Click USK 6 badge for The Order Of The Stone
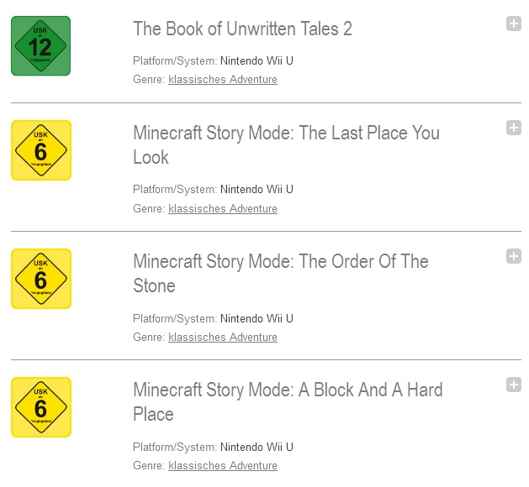This screenshot has height=487, width=529. (x=41, y=279)
